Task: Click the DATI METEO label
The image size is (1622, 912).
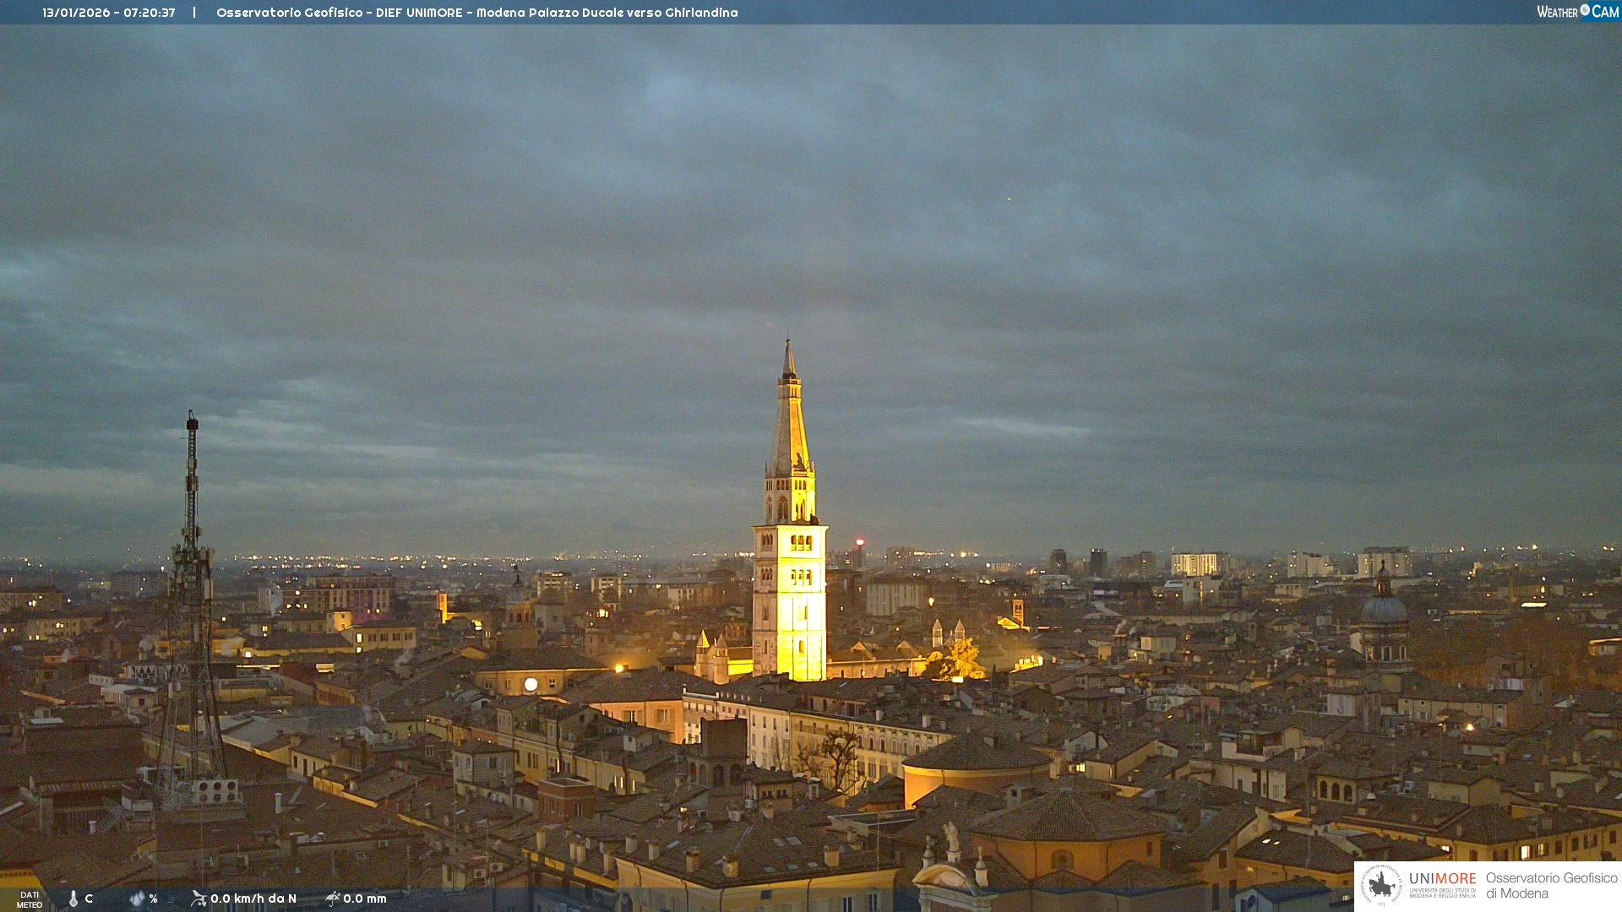Action: click(30, 899)
